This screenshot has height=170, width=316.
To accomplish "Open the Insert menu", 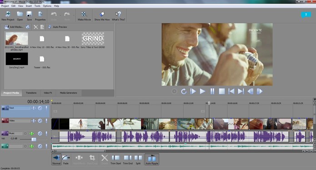I will [x=29, y=6].
